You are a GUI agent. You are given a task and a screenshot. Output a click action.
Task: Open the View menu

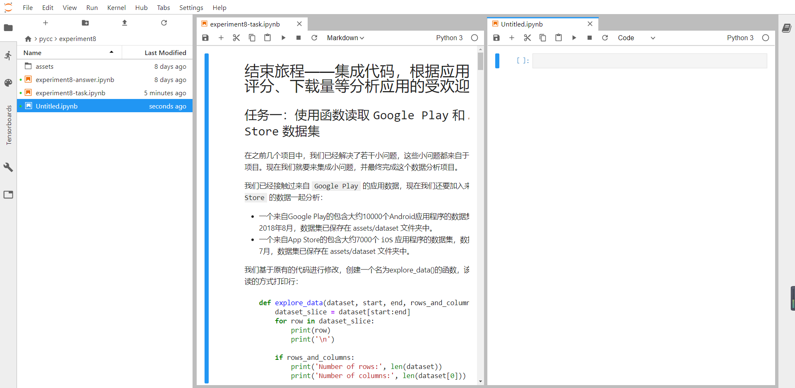point(70,7)
